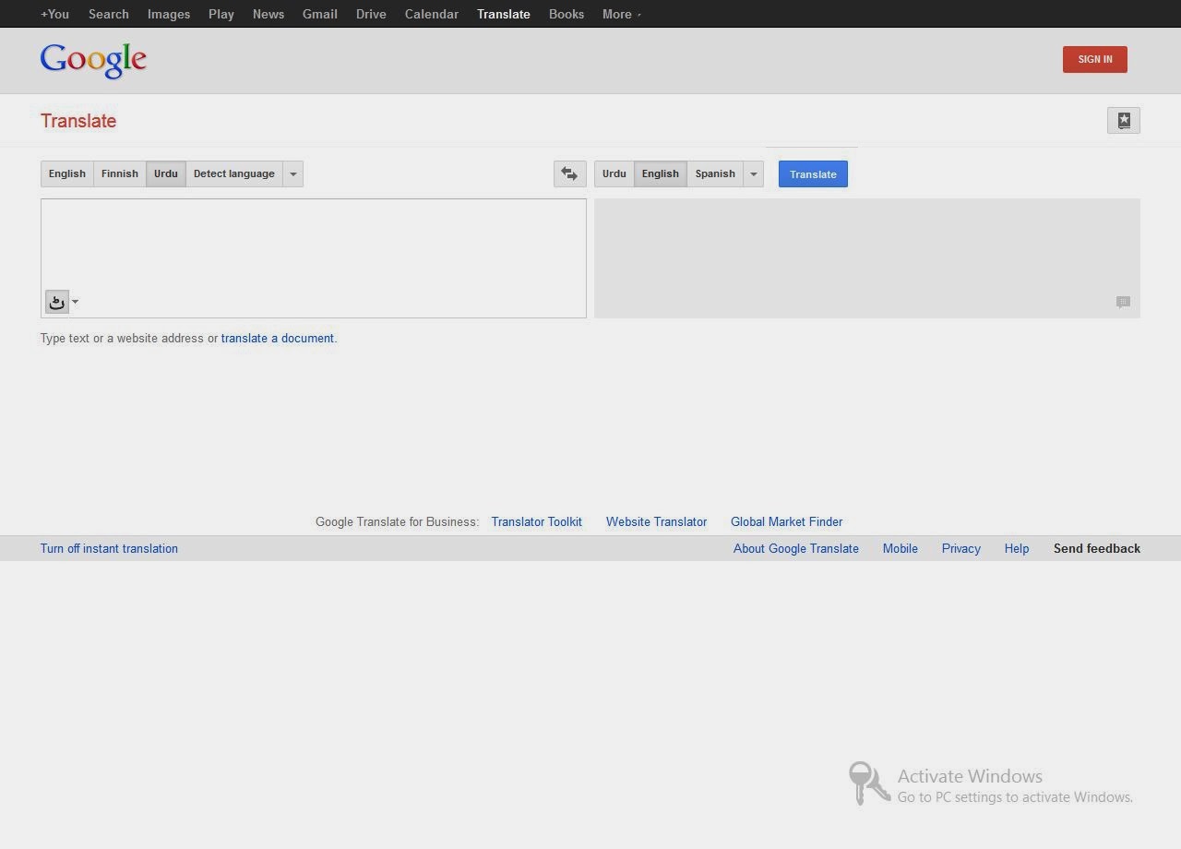The width and height of the screenshot is (1181, 849).
Task: Turn off instant translation
Action: point(109,548)
